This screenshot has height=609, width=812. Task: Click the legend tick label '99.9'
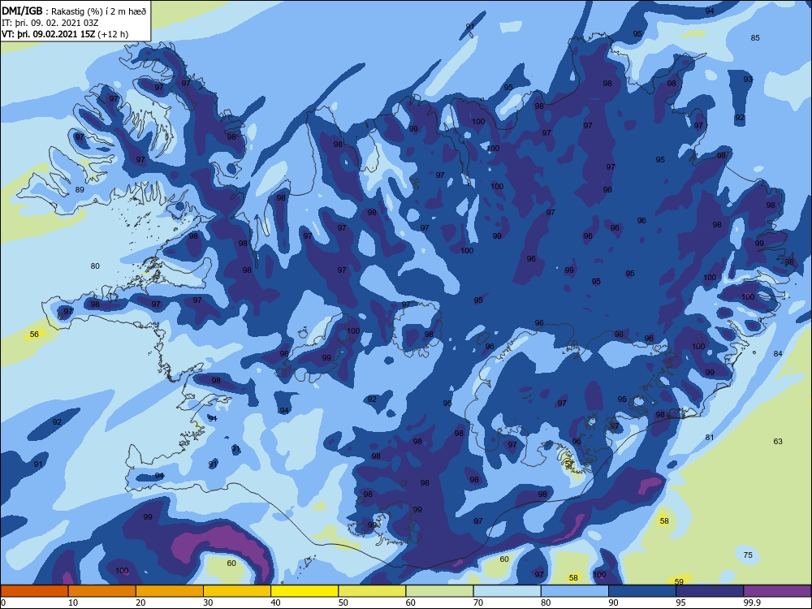coord(752,603)
